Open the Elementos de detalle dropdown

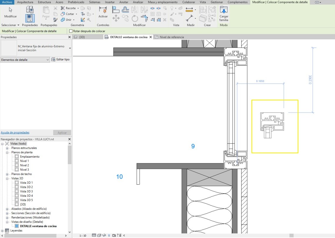(25, 60)
